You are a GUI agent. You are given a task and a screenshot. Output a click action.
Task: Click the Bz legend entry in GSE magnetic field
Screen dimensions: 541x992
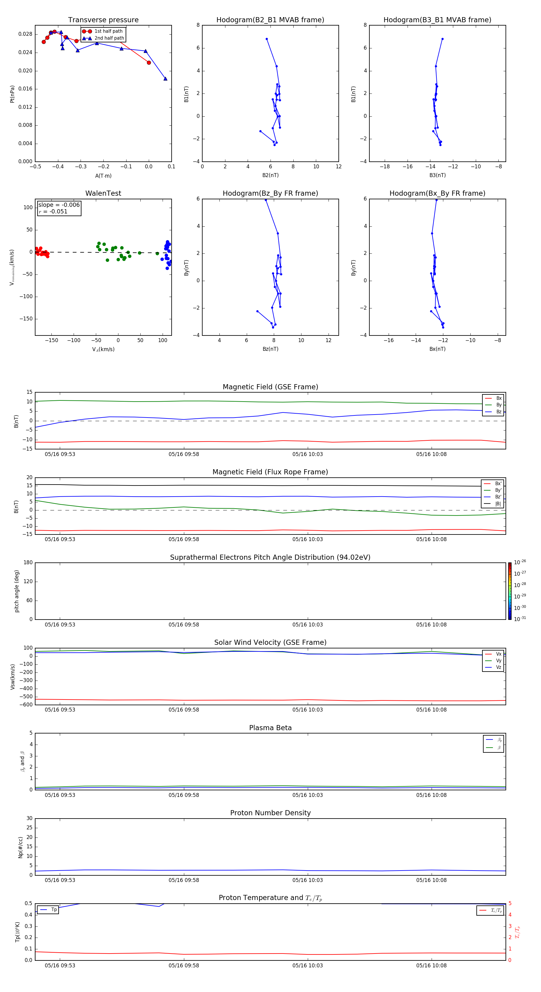pyautogui.click(x=493, y=412)
